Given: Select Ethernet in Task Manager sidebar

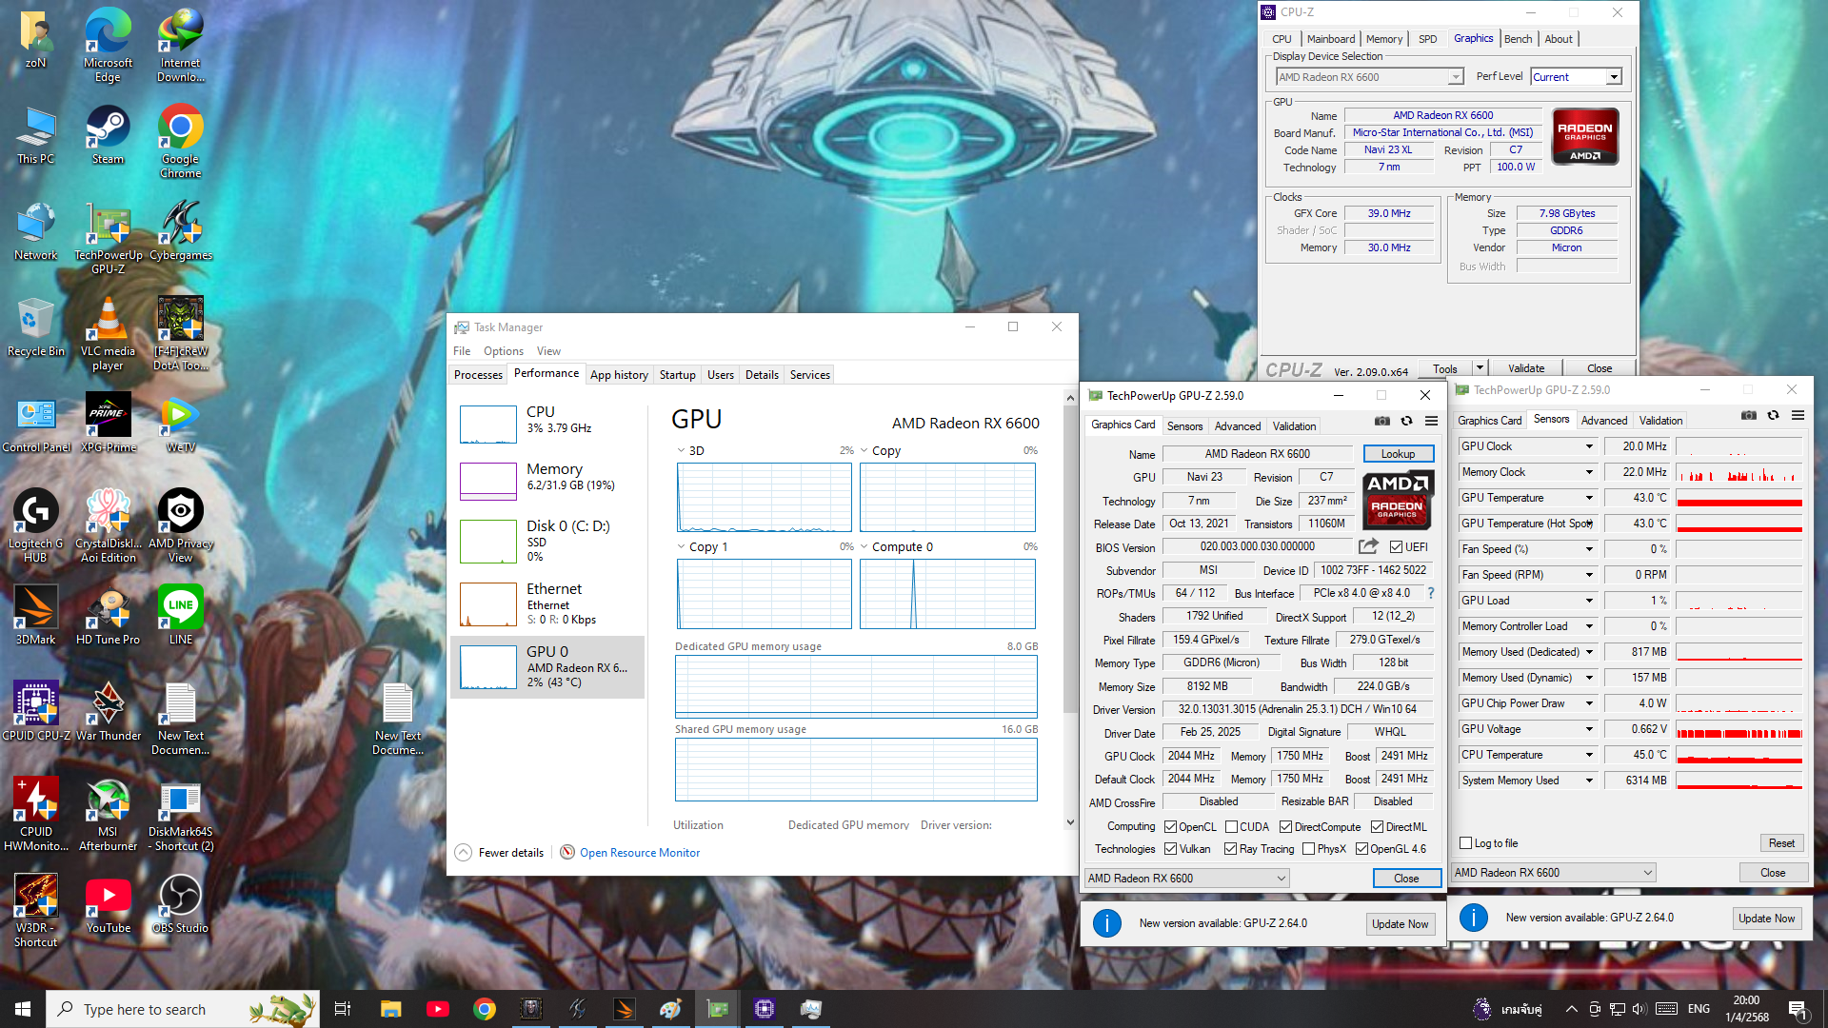Looking at the screenshot, I should pyautogui.click(x=547, y=605).
